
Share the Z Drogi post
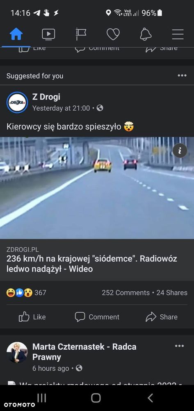[162, 317]
